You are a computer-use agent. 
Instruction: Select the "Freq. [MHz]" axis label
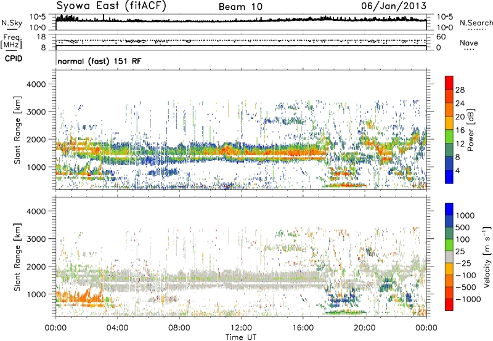11,42
